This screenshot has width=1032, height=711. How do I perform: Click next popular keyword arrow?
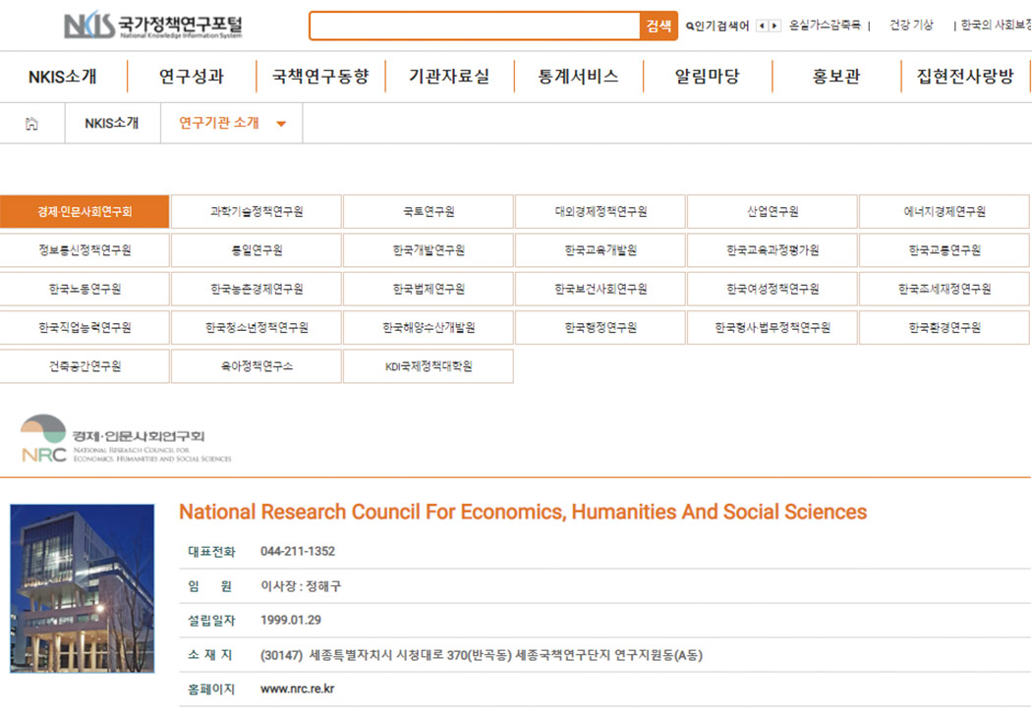pyautogui.click(x=774, y=26)
